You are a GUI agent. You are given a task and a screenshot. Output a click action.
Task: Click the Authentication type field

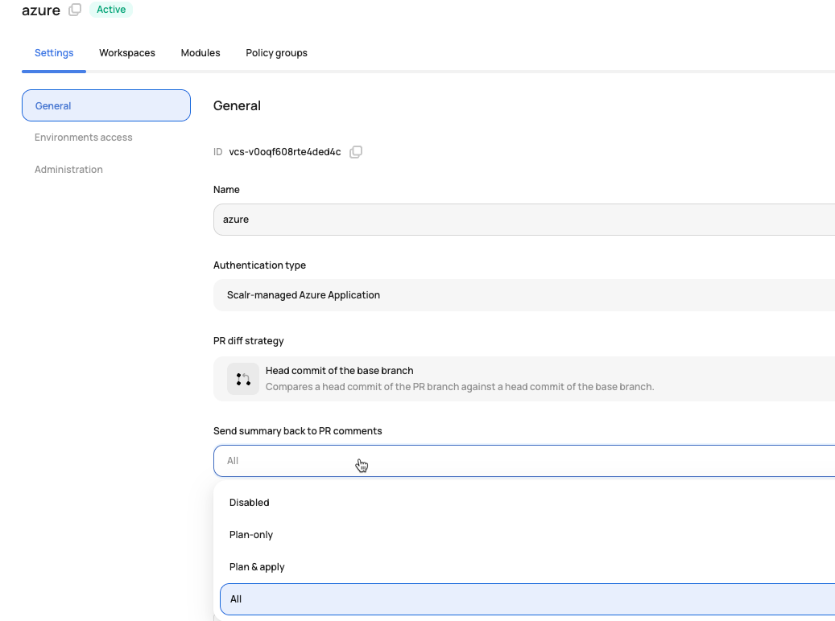pos(524,294)
